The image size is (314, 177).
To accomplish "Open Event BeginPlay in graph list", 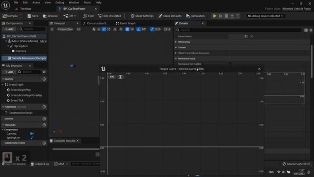I will tap(21, 90).
